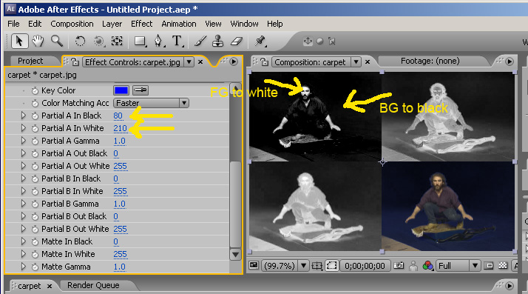Select the Selection arrow tool
Image resolution: width=528 pixels, height=294 pixels.
(x=19, y=41)
